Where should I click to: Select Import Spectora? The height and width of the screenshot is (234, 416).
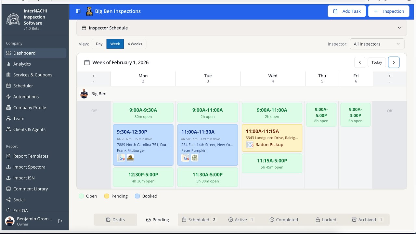pyautogui.click(x=35, y=167)
